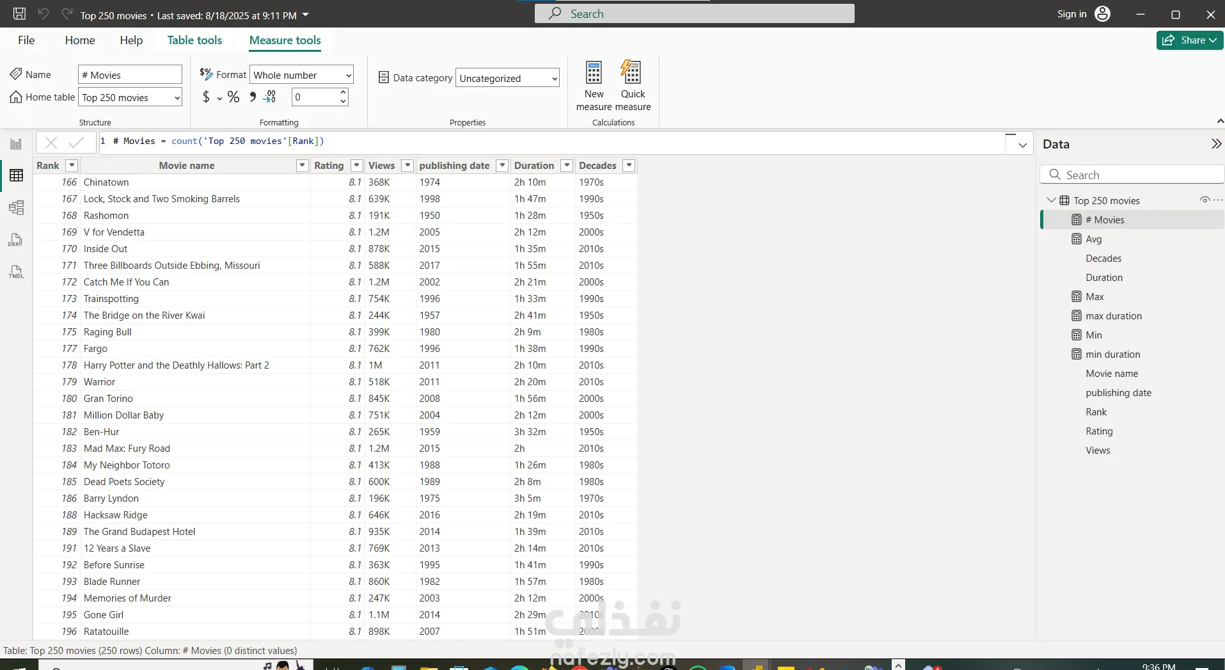
Task: Collapse the ribbon with the chevron
Action: [x=1220, y=122]
